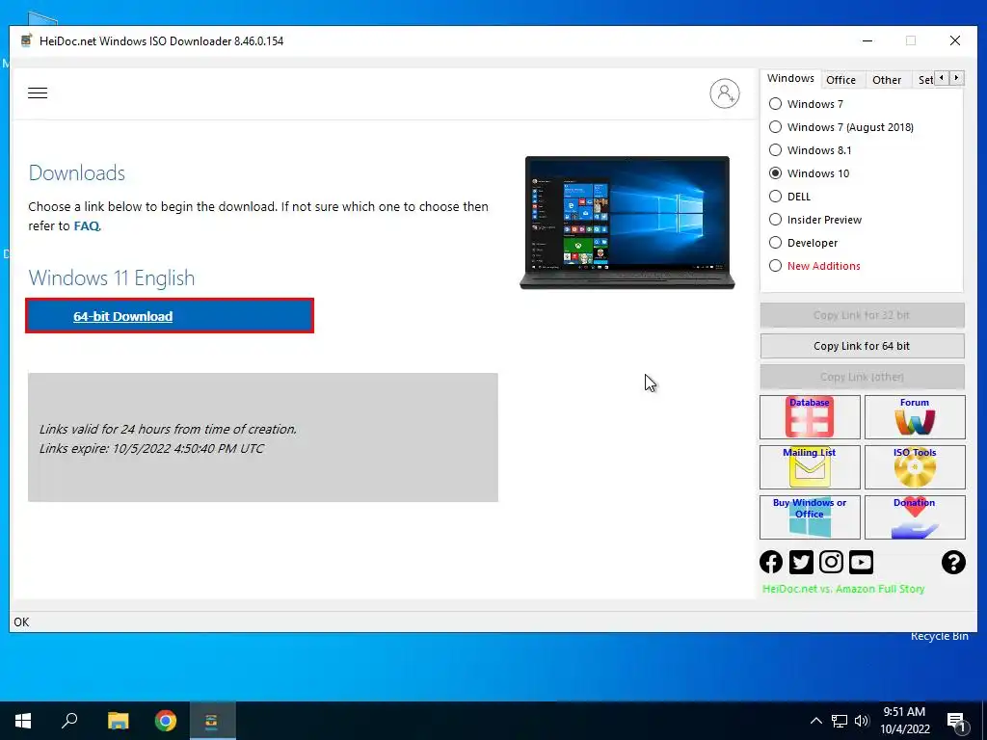Image resolution: width=987 pixels, height=740 pixels.
Task: Click the taskbar clock and date
Action: pyautogui.click(x=904, y=721)
